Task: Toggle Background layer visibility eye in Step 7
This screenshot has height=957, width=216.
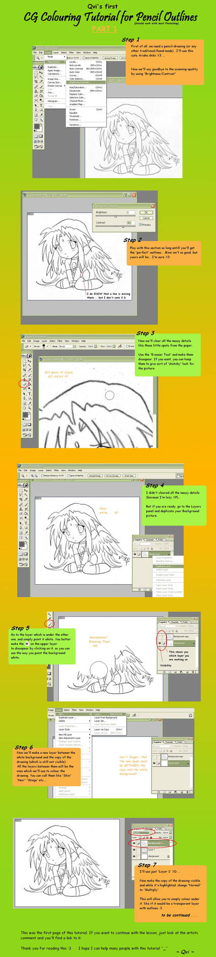Action: 134,856
